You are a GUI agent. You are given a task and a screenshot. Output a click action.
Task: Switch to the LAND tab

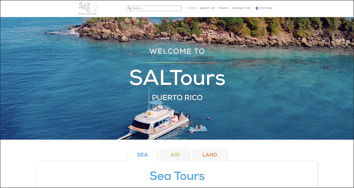click(210, 155)
